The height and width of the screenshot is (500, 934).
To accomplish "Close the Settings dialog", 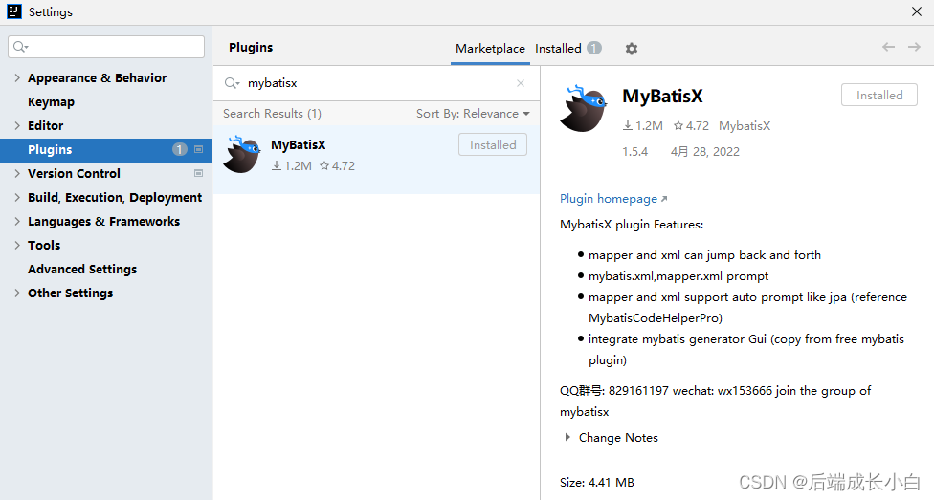I will point(917,11).
